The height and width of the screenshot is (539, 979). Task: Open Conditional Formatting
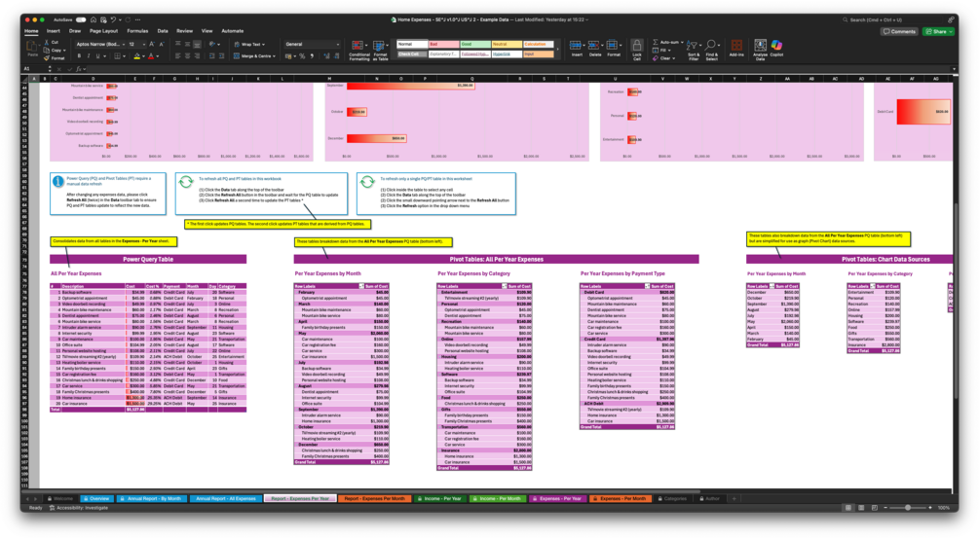(x=359, y=50)
